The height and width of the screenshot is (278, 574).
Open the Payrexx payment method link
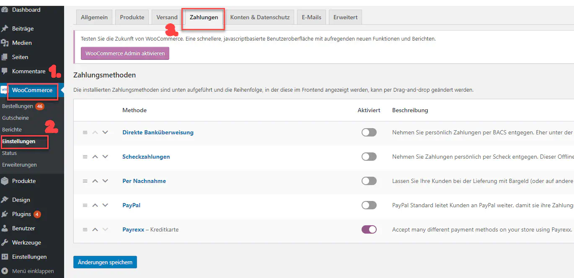click(133, 229)
